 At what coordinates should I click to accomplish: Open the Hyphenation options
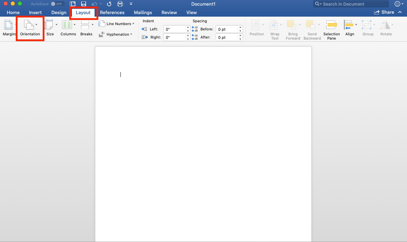[x=117, y=34]
